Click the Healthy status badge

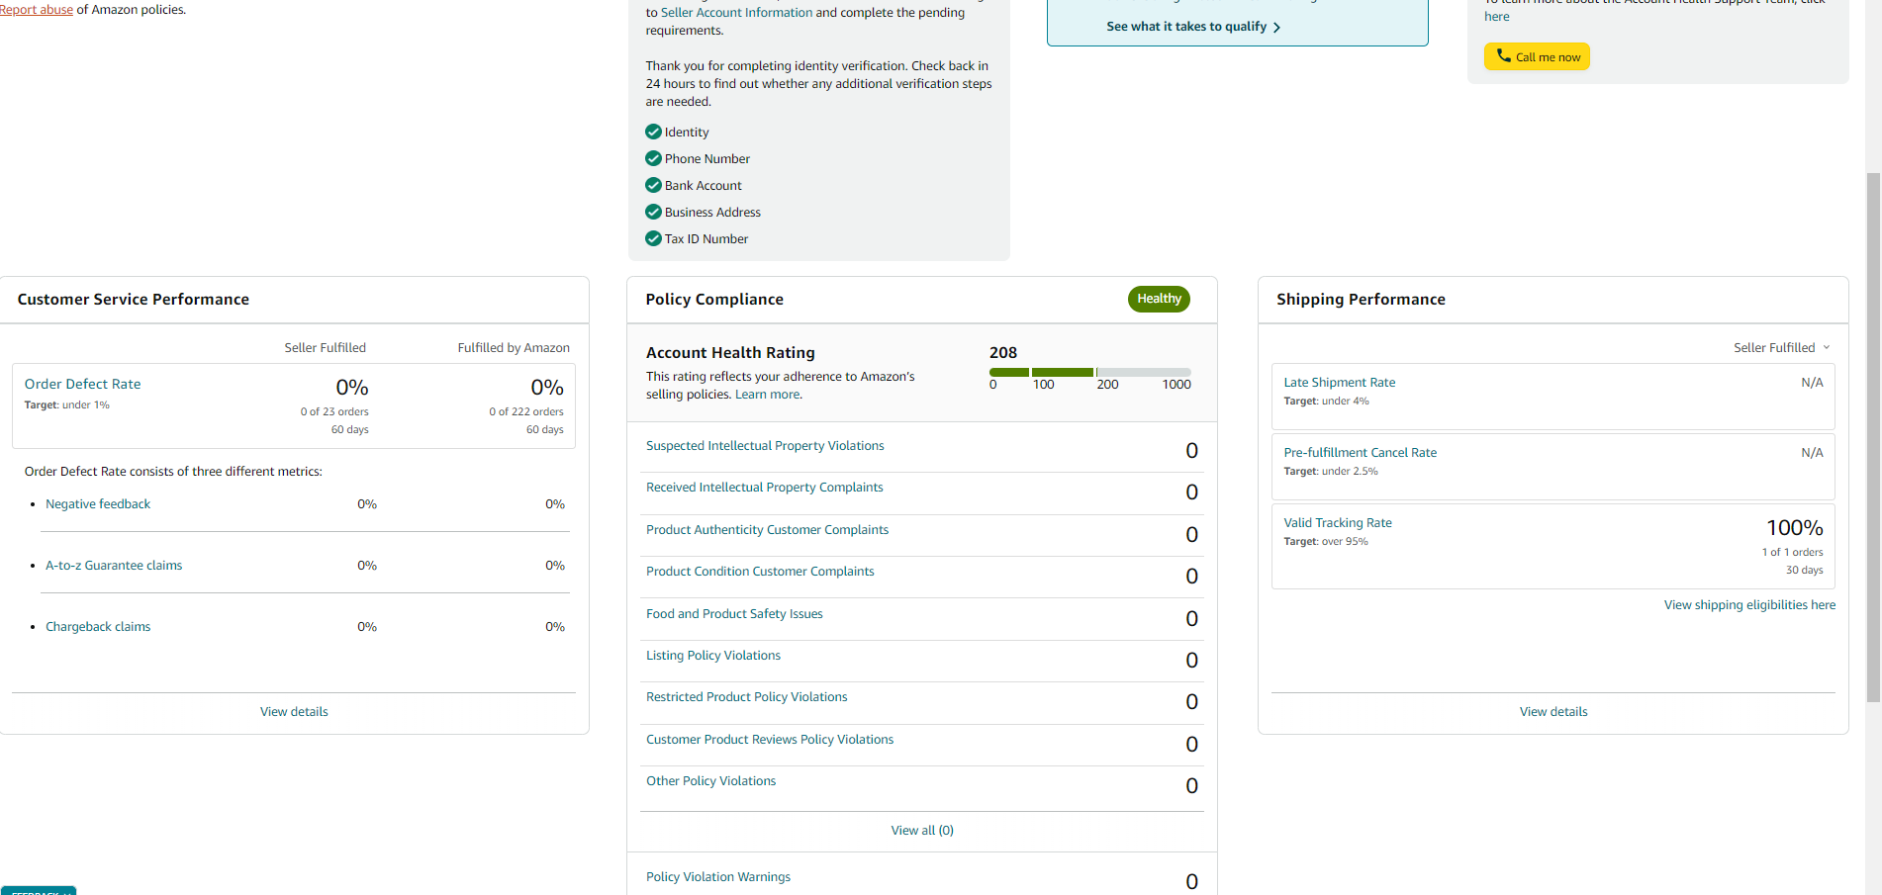point(1159,299)
